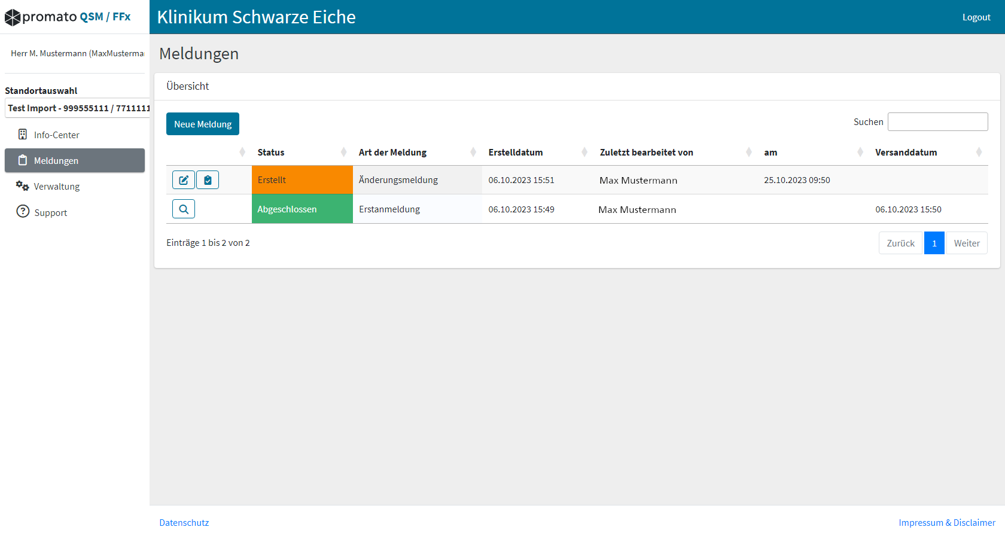Image resolution: width=1005 pixels, height=539 pixels.
Task: Click the Info-Center building icon
Action: pos(23,135)
